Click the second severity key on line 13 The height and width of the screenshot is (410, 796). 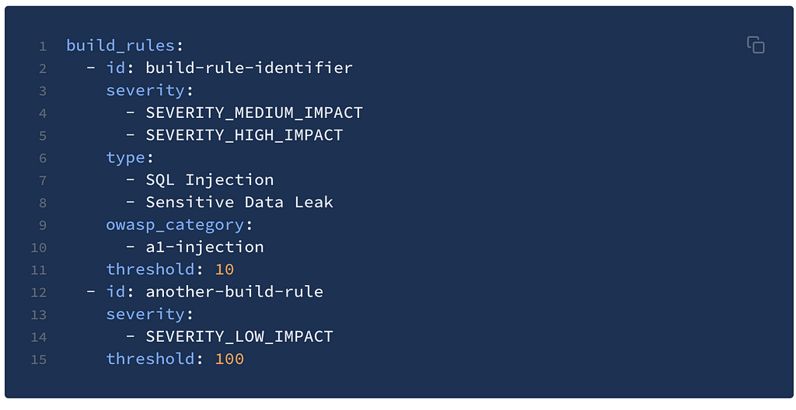click(x=145, y=314)
